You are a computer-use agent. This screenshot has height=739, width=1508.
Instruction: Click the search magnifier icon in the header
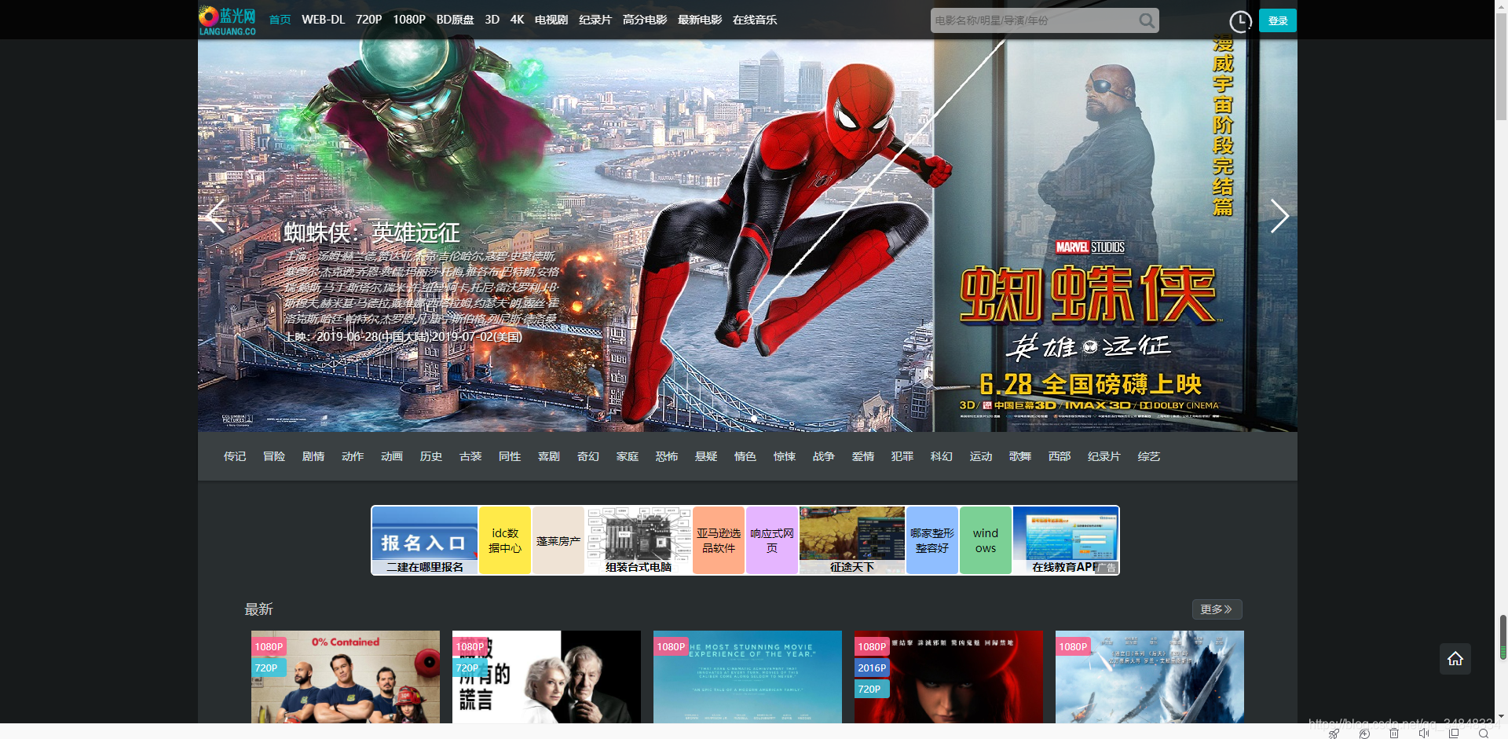(x=1147, y=20)
